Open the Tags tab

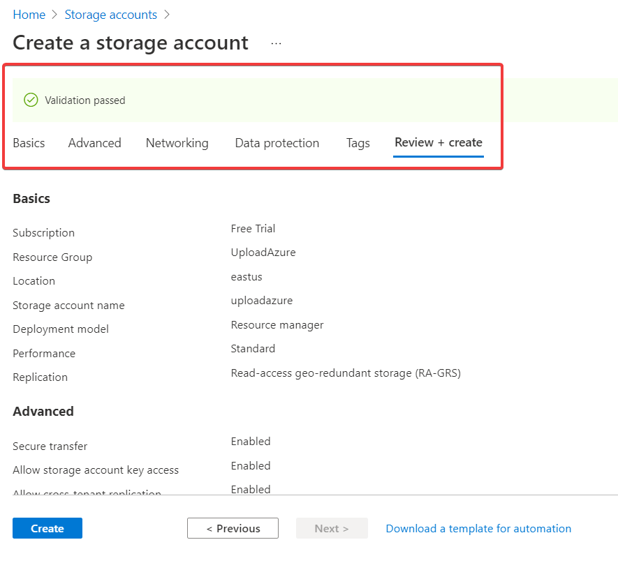pos(358,143)
